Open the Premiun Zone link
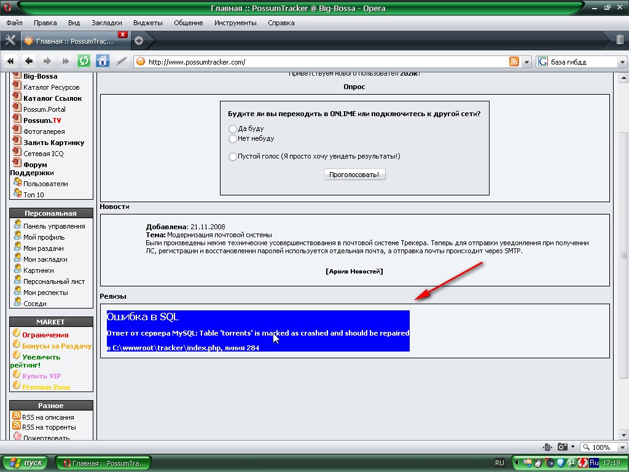This screenshot has height=472, width=629. click(46, 387)
